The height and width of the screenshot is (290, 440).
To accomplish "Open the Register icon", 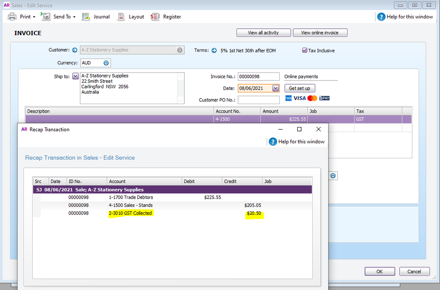I will [155, 17].
